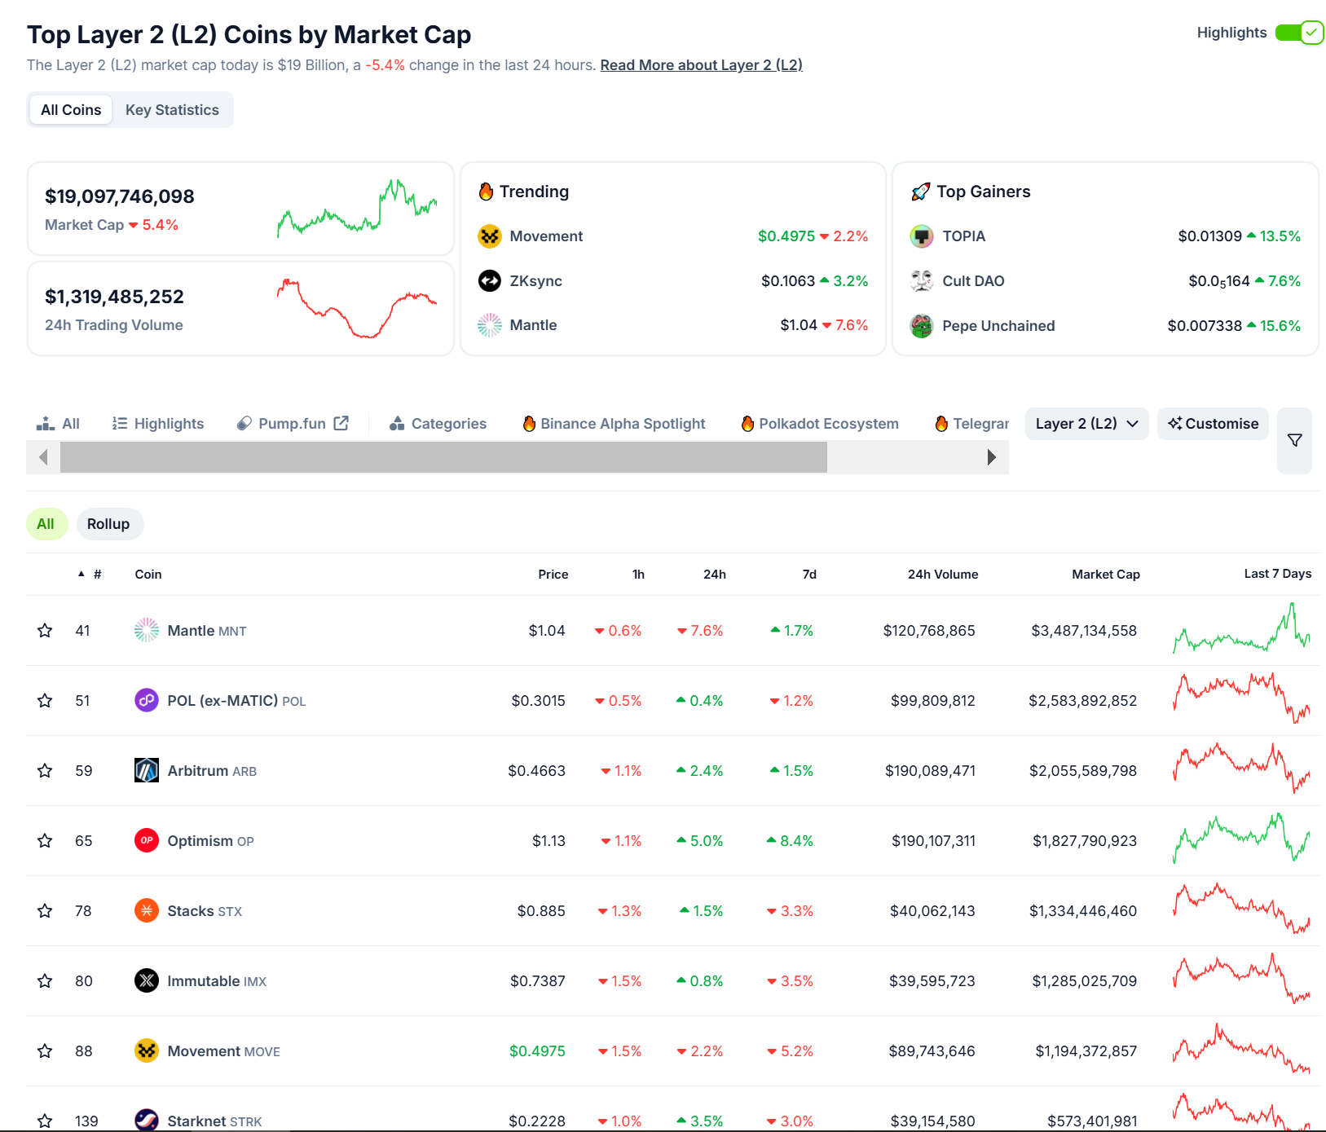Switch to the All Coins tab
The width and height of the screenshot is (1326, 1132).
click(x=71, y=110)
